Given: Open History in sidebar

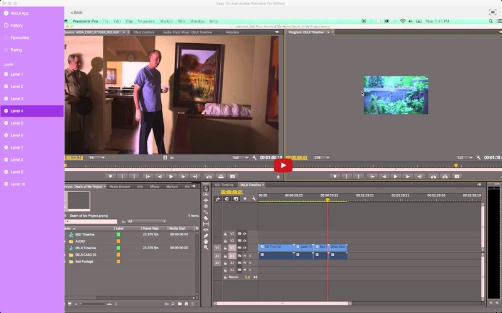Looking at the screenshot, I should click(32, 26).
